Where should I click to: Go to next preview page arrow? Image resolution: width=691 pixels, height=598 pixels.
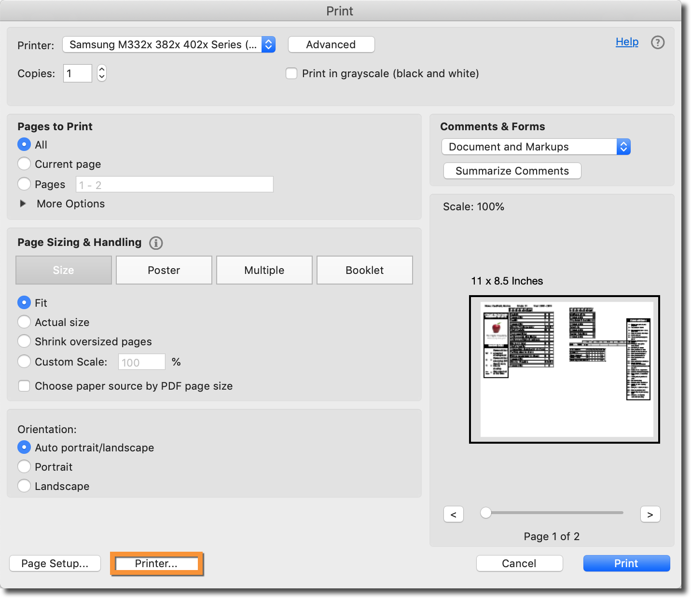(650, 515)
